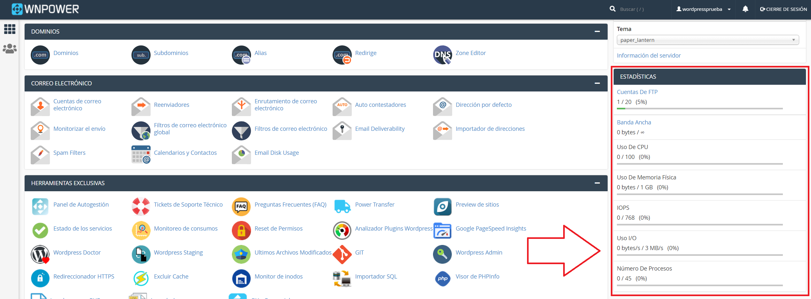Open Wordpress Staging link
The image size is (811, 299).
(x=178, y=252)
